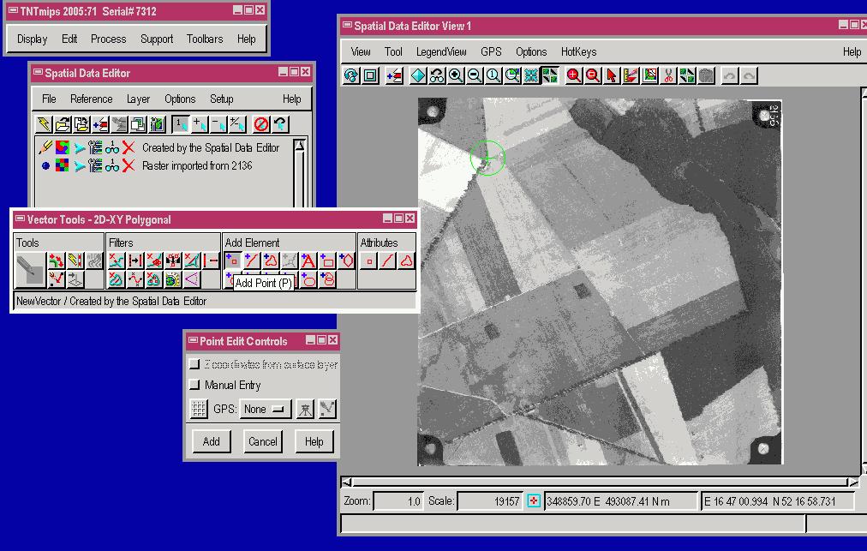Click the layer list scrollbar up arrow
Viewport: 867px width, 551px height.
coord(299,146)
